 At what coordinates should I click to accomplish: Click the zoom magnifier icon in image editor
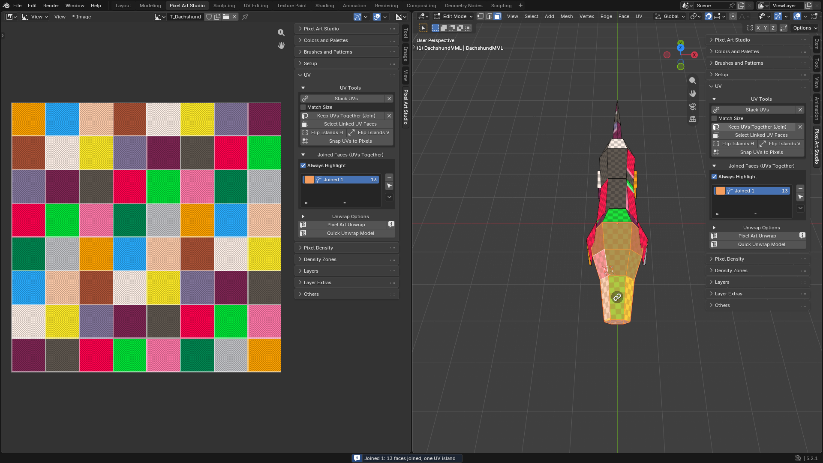click(x=281, y=33)
